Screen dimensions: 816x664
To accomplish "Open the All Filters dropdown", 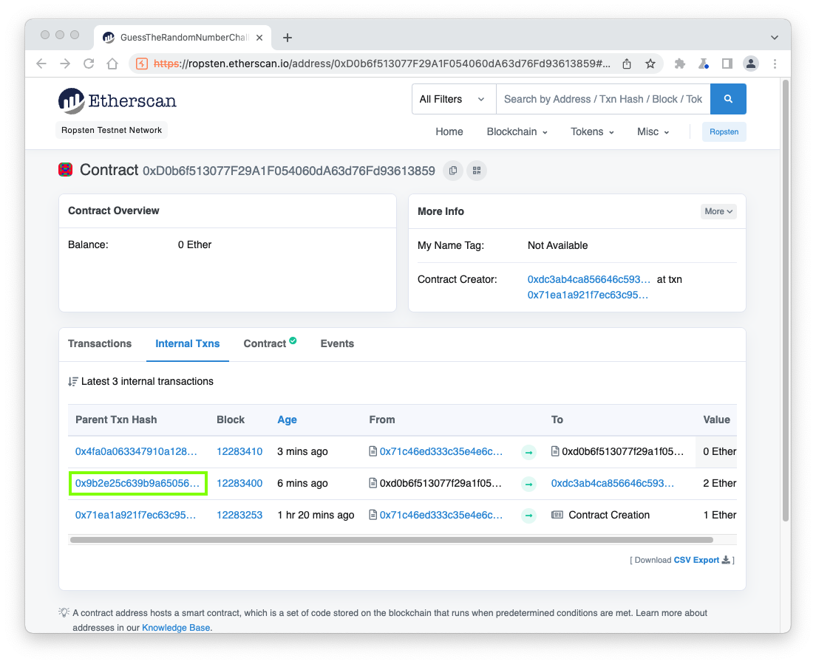I will 454,99.
